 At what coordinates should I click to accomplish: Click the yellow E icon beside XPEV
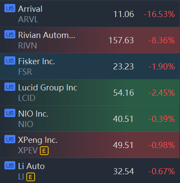(44, 151)
